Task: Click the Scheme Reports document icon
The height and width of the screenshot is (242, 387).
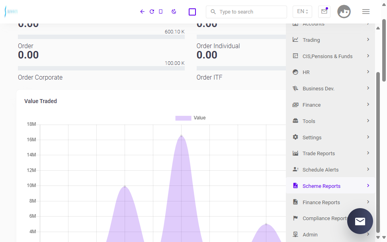Action: click(295, 185)
